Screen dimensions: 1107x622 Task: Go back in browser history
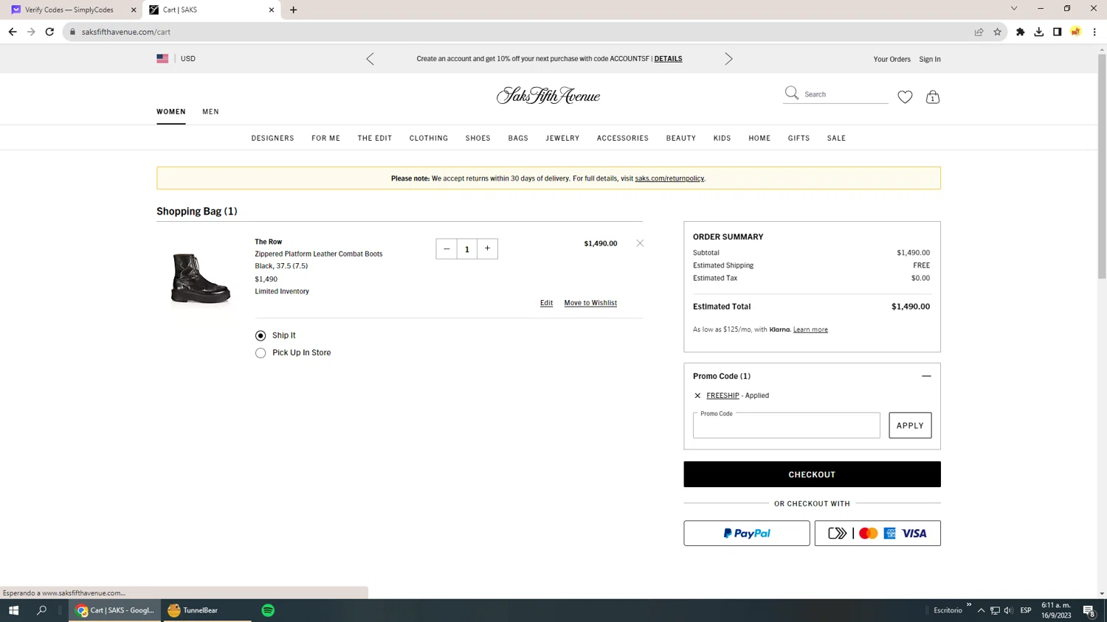(x=13, y=32)
